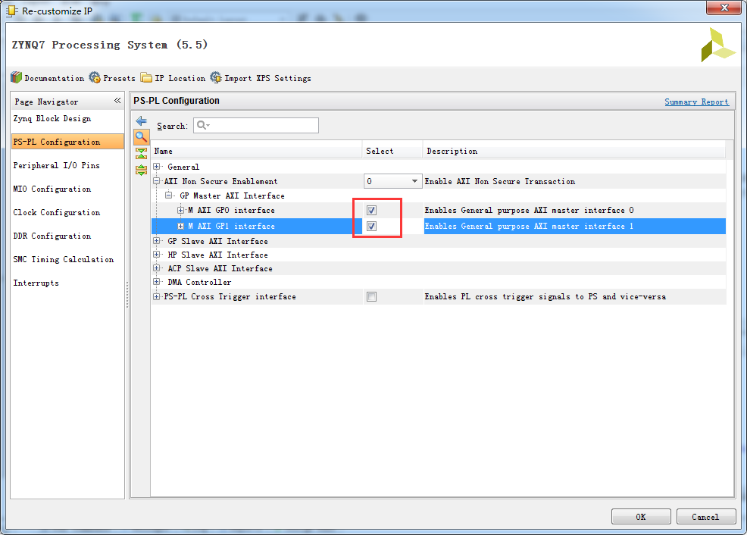The width and height of the screenshot is (747, 535).
Task: Go to Zynq Block Design page
Action: [52, 119]
